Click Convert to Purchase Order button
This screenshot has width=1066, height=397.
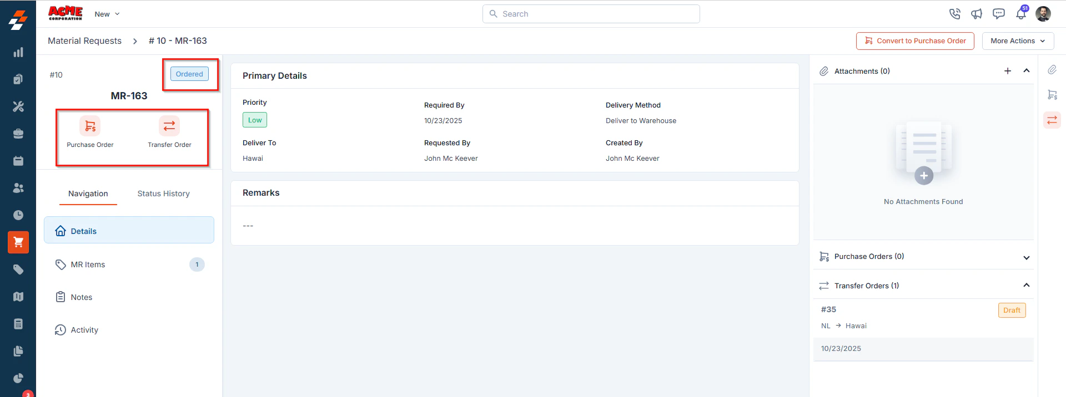pyautogui.click(x=915, y=41)
